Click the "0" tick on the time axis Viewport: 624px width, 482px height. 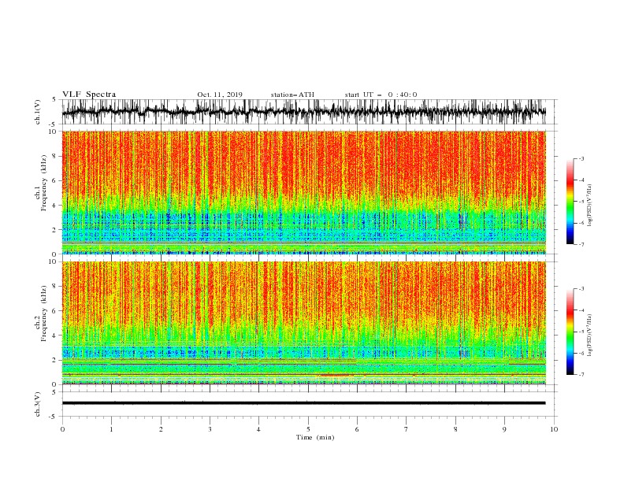pyautogui.click(x=62, y=429)
